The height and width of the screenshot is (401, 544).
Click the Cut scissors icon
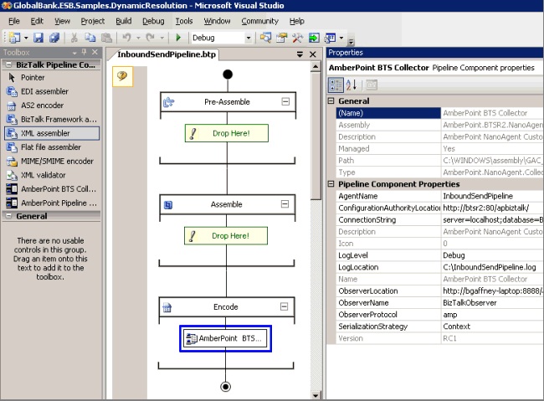(74, 38)
